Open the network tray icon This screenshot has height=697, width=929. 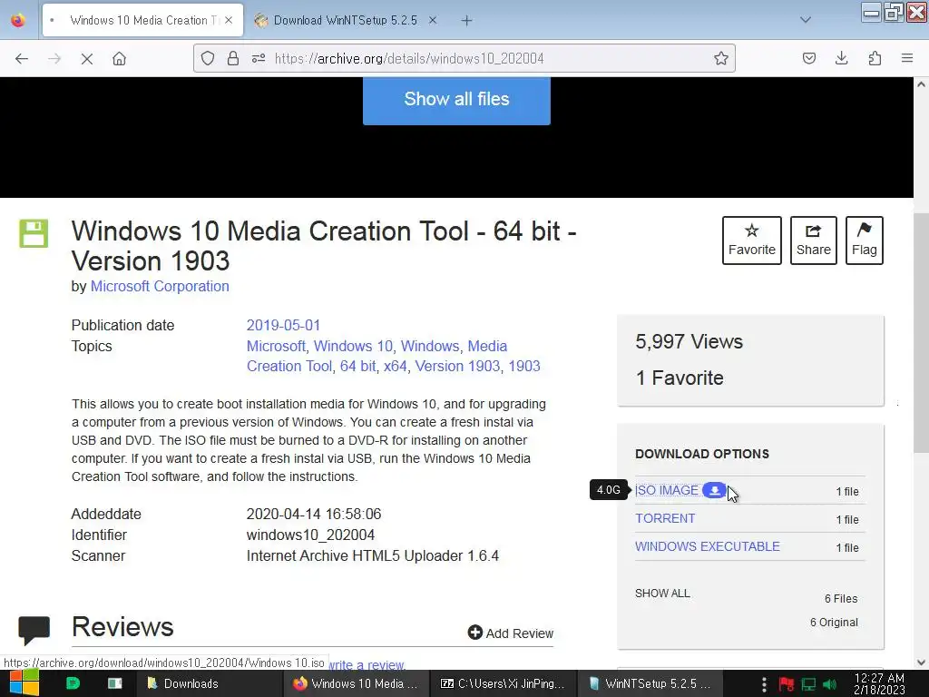pyautogui.click(x=808, y=684)
